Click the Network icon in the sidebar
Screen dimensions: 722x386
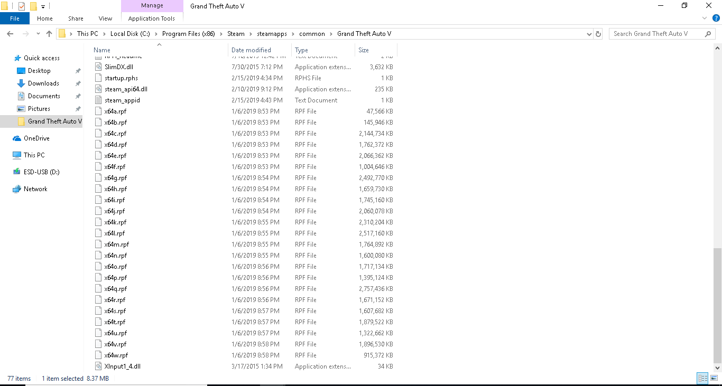pos(17,189)
